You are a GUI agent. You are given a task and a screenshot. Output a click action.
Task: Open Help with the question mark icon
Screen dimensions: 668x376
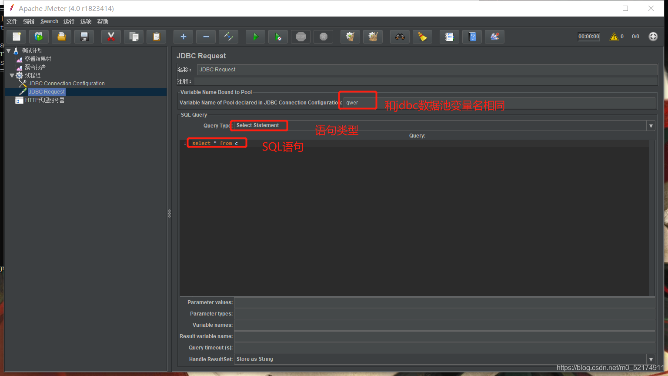[x=472, y=37]
